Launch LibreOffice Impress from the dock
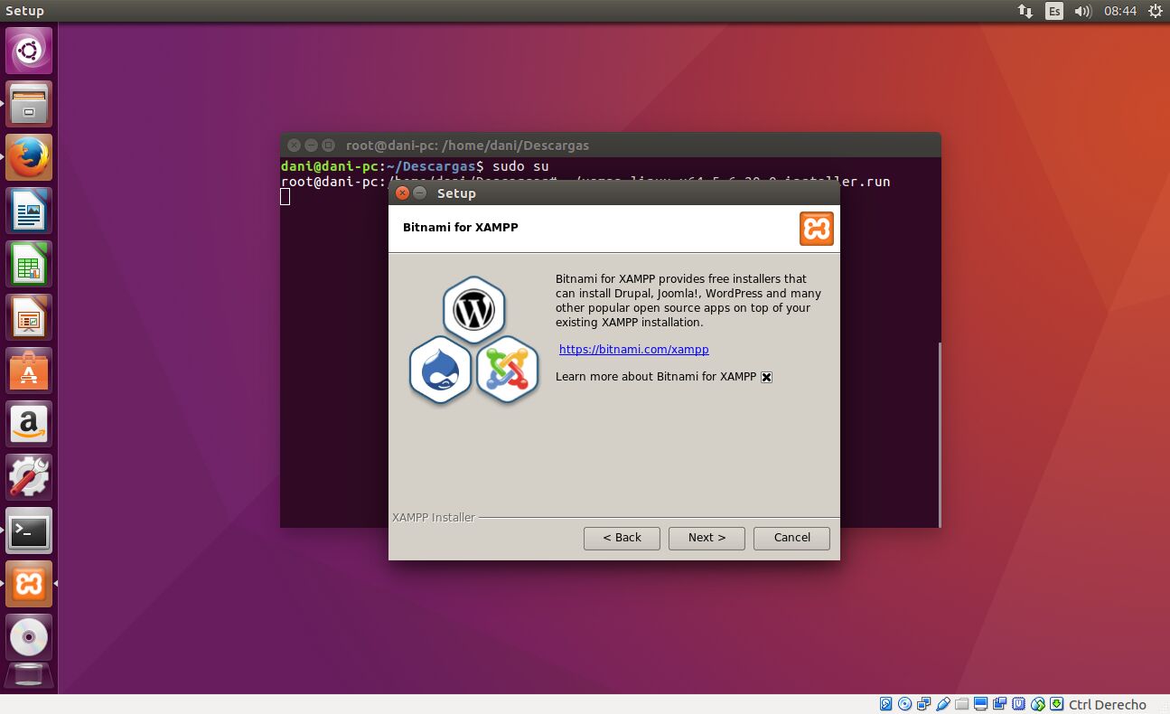The width and height of the screenshot is (1170, 714). point(29,317)
